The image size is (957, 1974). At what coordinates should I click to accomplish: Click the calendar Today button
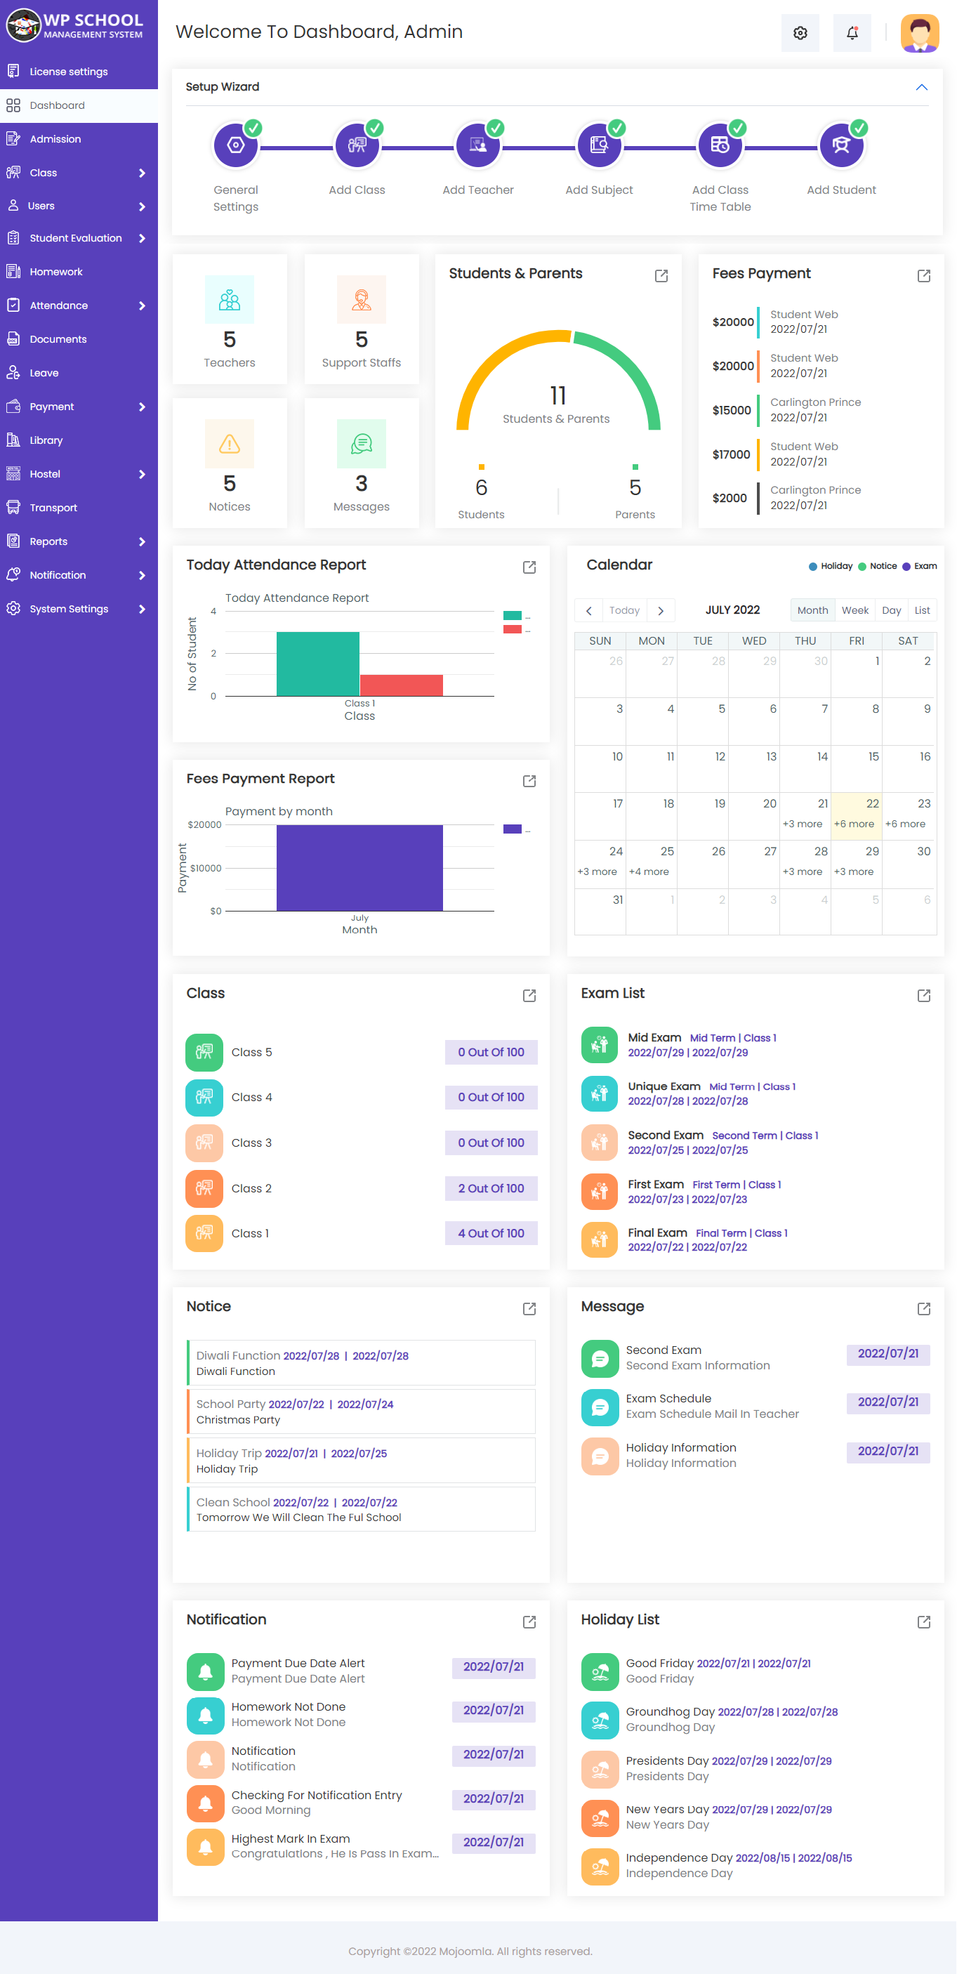(624, 611)
